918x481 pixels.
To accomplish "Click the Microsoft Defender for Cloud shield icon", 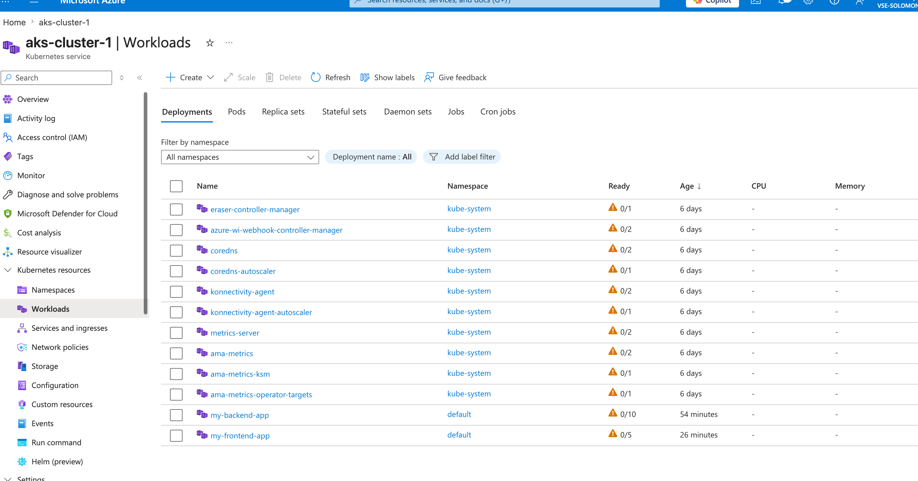I will [7, 214].
